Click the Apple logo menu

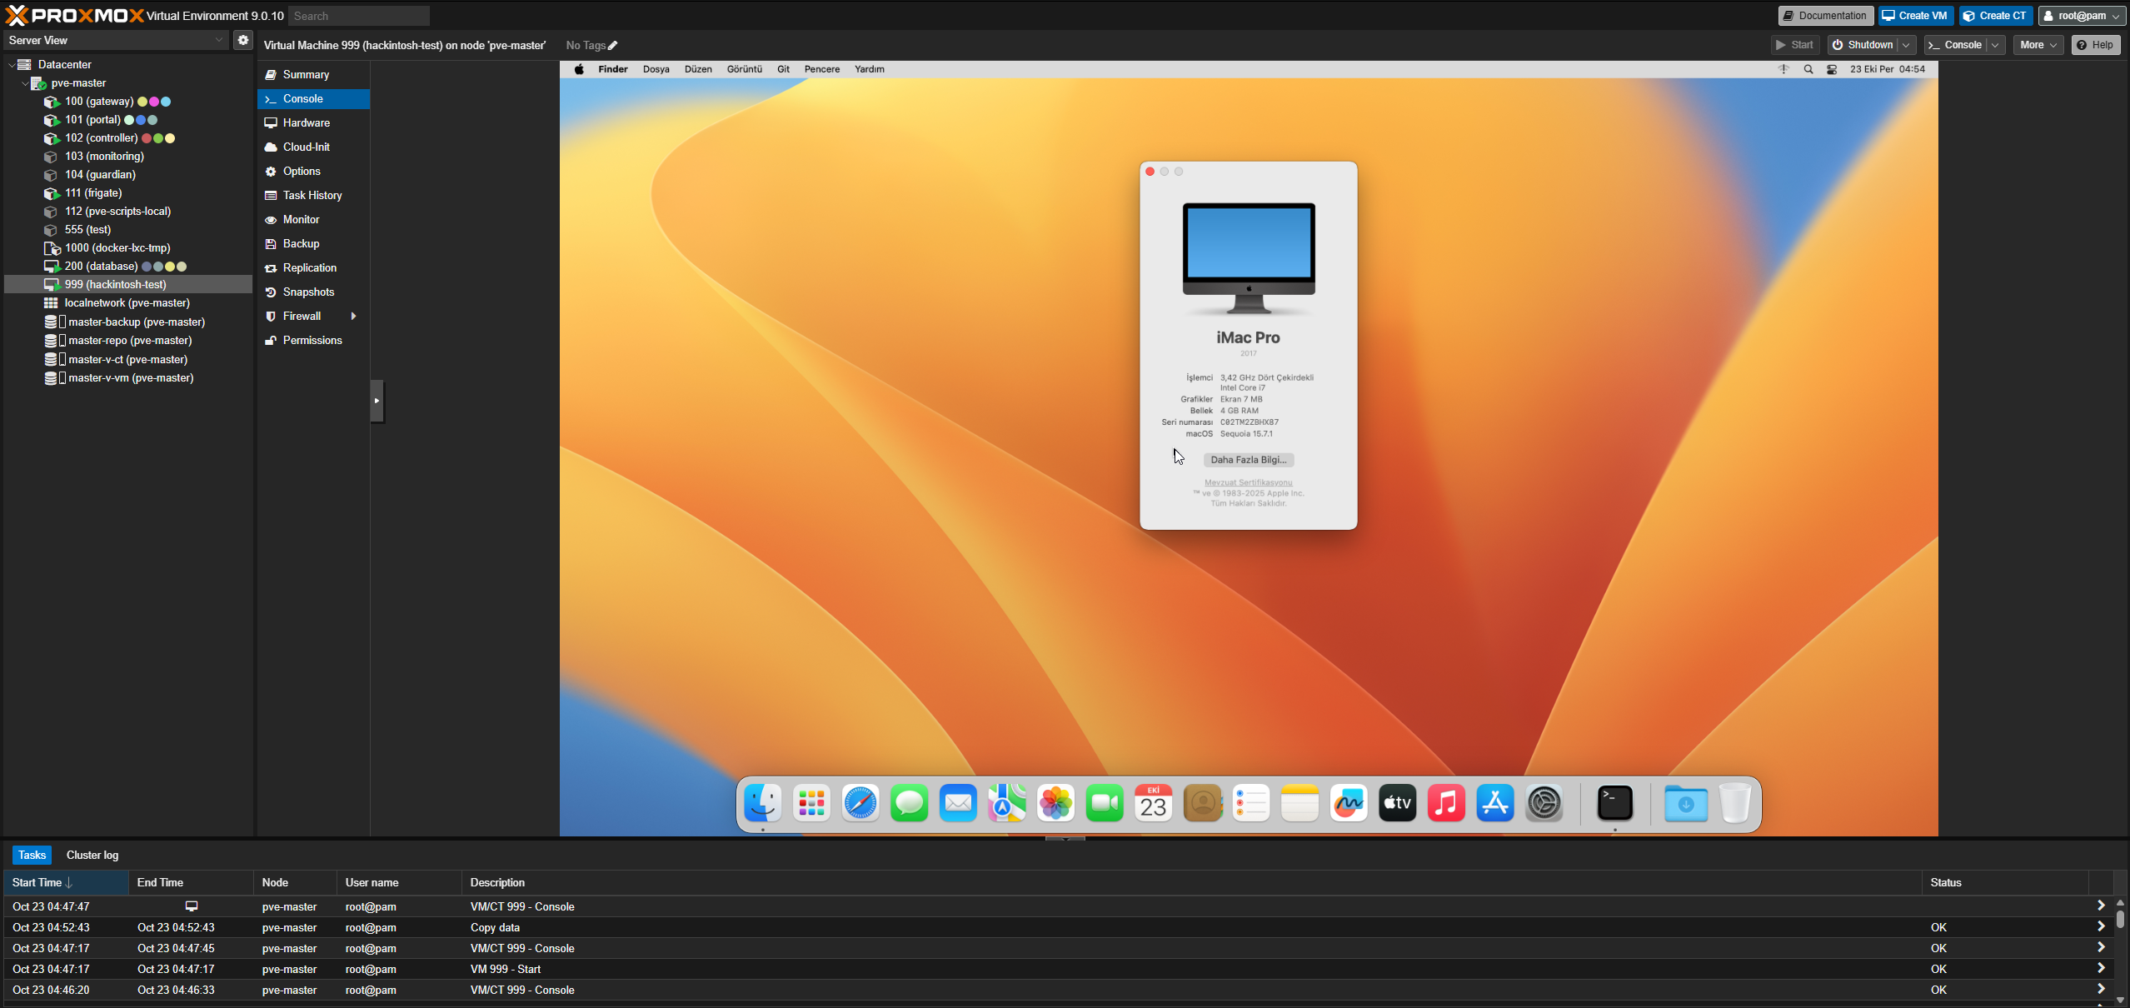click(x=579, y=69)
